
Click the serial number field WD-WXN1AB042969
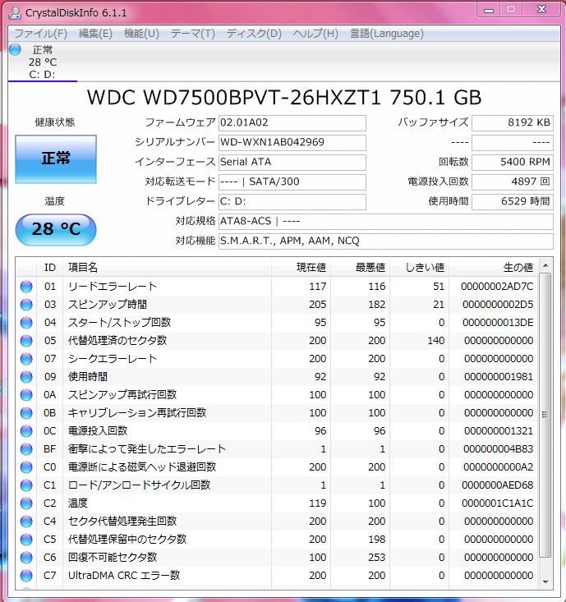(292, 142)
